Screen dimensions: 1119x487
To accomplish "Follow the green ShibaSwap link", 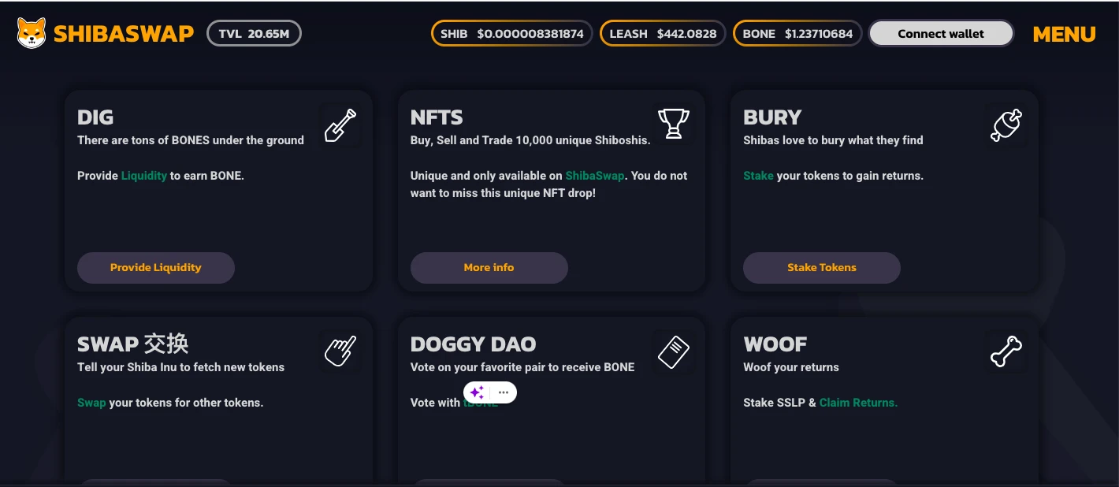I will point(594,176).
